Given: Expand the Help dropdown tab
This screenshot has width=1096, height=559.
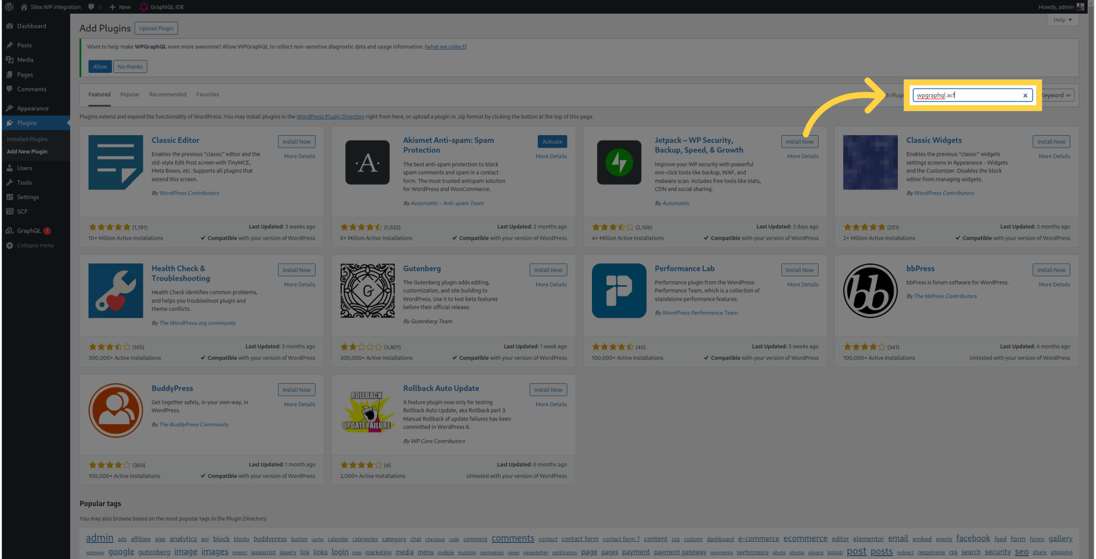Looking at the screenshot, I should pos(1063,20).
